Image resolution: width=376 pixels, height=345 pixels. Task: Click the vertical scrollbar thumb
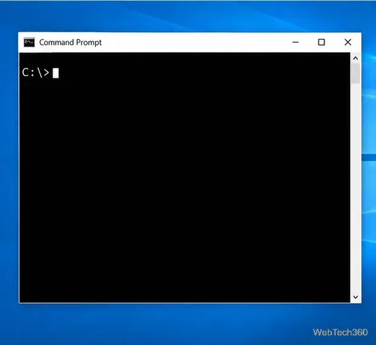click(356, 73)
